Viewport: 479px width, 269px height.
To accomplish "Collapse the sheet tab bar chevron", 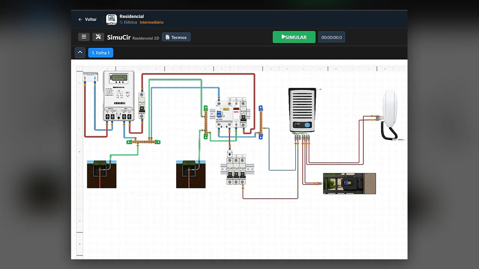I will tap(80, 53).
